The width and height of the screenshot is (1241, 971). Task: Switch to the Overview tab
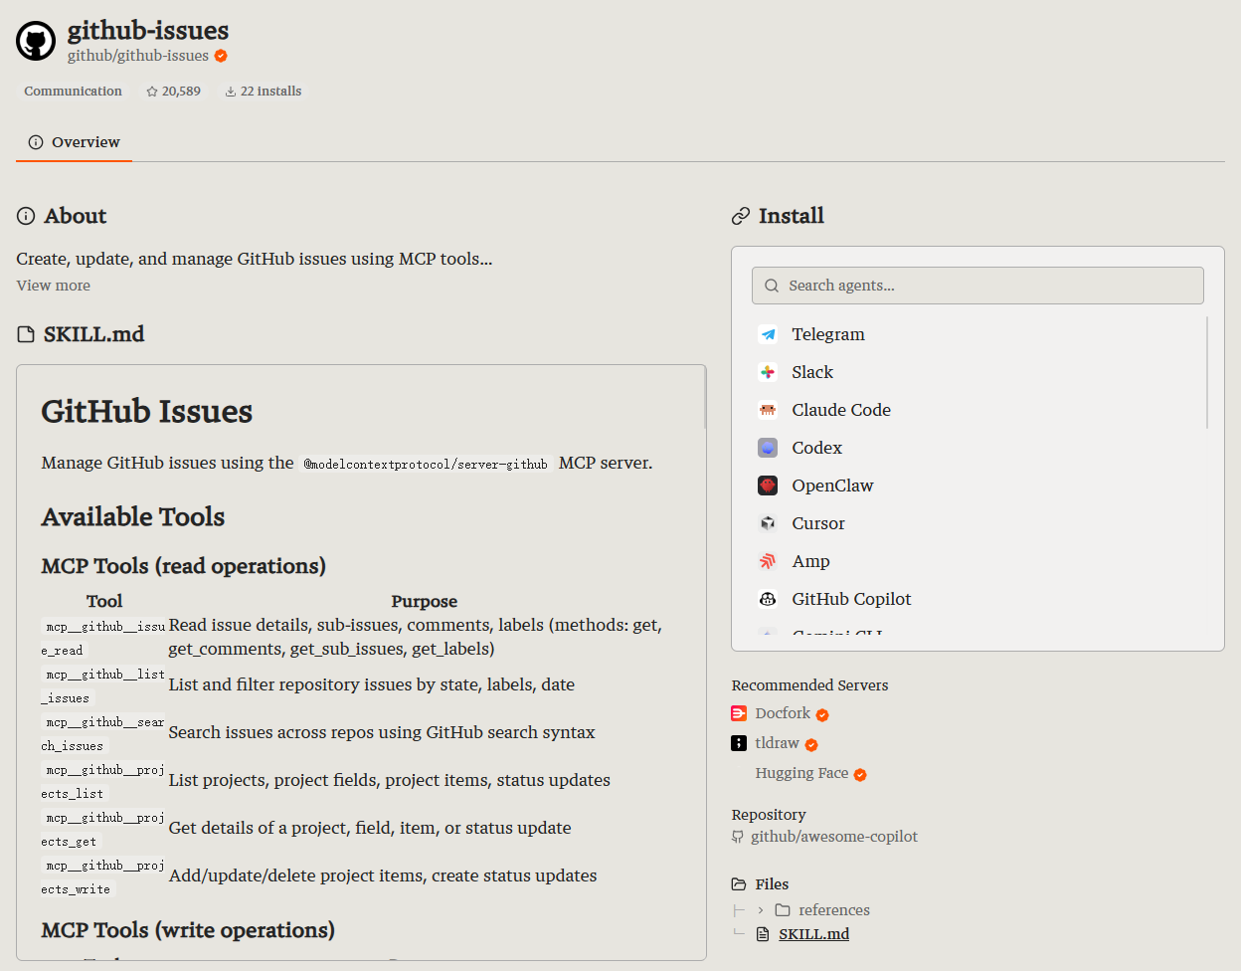pyautogui.click(x=75, y=142)
